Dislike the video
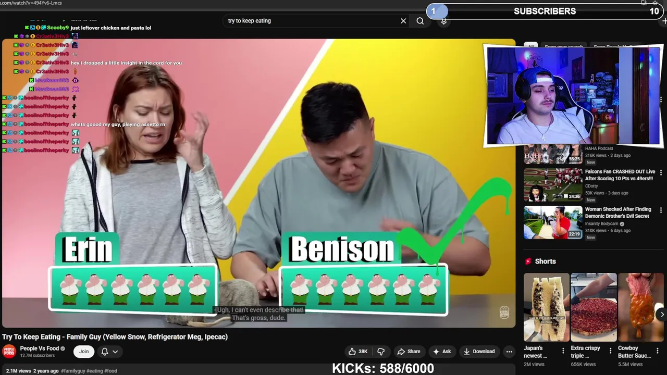 381,352
